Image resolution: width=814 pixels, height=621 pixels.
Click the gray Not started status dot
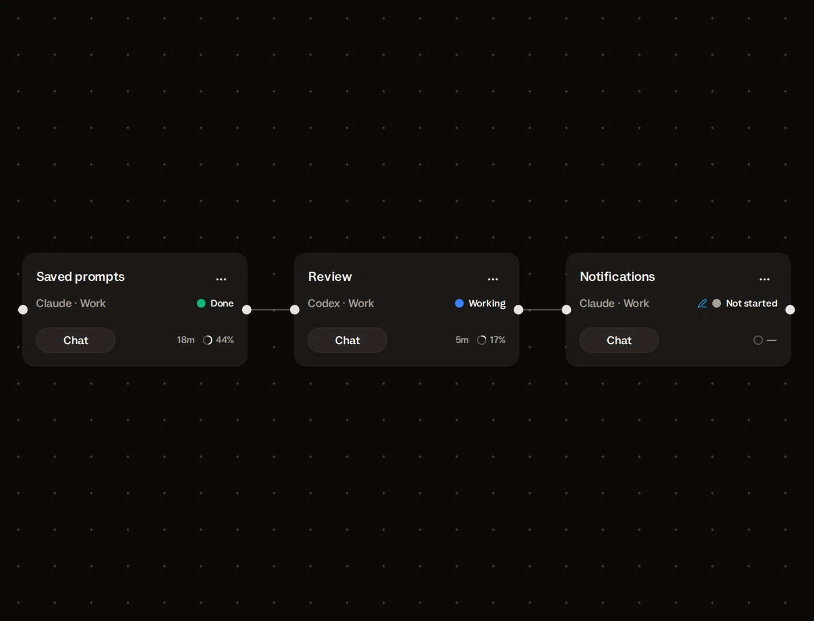(x=716, y=304)
